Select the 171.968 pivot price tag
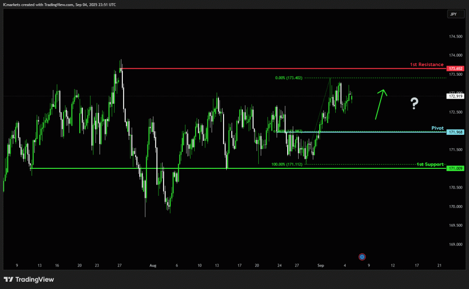The width and height of the screenshot is (469, 289). click(x=455, y=132)
